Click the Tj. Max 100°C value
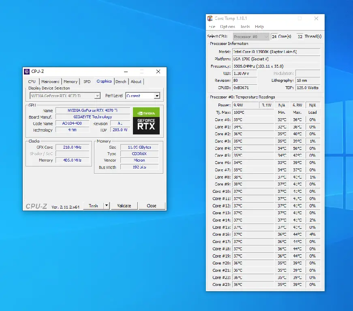Viewport: 353px width, 311px height. pyautogui.click(x=253, y=112)
